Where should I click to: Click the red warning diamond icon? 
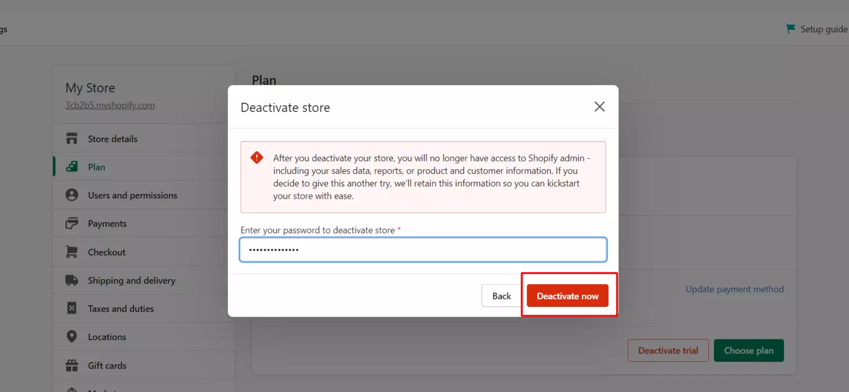(x=257, y=158)
